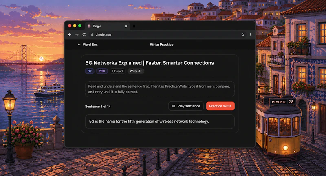Click the Sentence 1 of 14 label
326x176 pixels.
pos(98,107)
